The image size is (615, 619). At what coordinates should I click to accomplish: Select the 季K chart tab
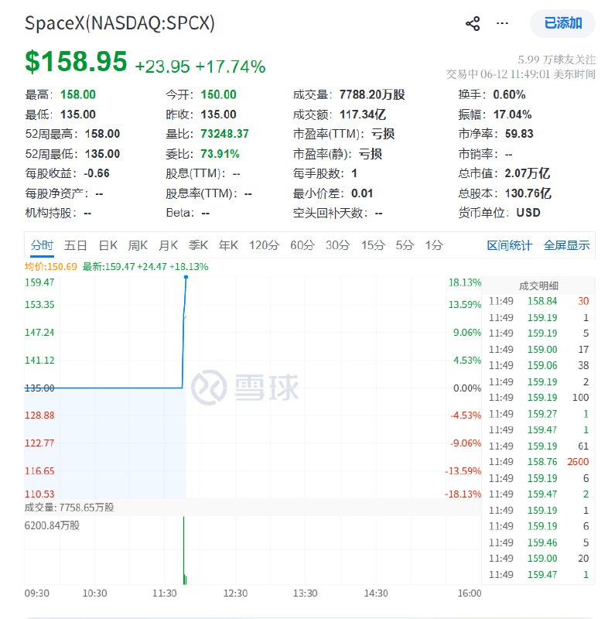[198, 245]
